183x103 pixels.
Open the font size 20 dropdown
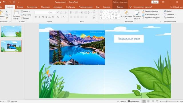point(55,13)
